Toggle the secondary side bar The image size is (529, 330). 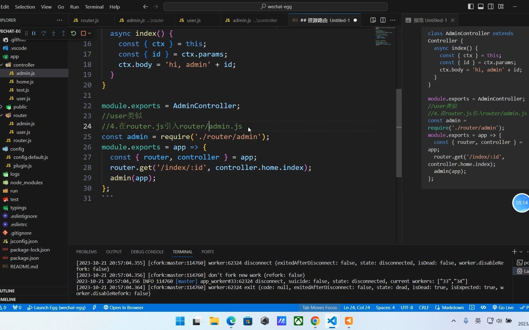click(x=491, y=6)
